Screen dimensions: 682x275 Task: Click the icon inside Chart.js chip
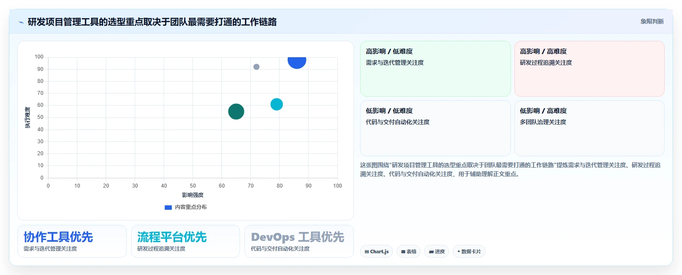[x=367, y=251]
